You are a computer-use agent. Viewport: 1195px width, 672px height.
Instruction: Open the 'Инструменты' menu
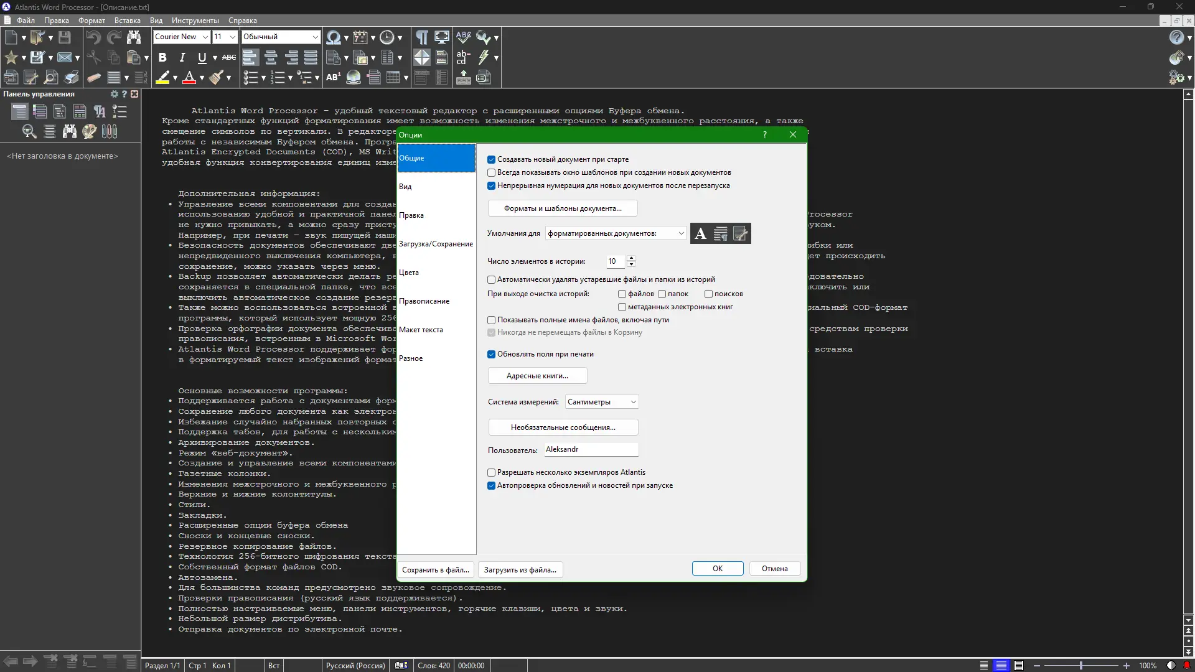click(x=195, y=21)
